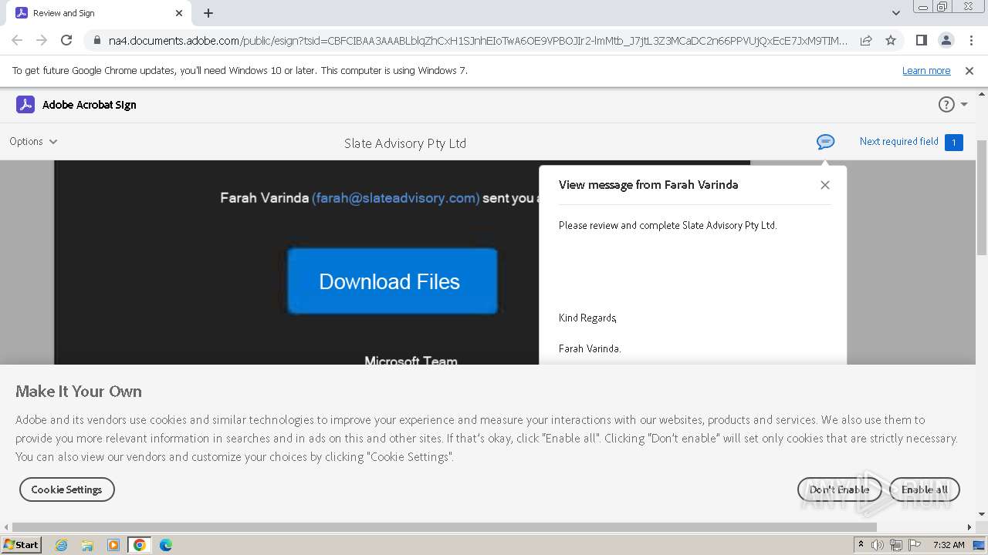
Task: Open a new browser tab
Action: click(208, 13)
